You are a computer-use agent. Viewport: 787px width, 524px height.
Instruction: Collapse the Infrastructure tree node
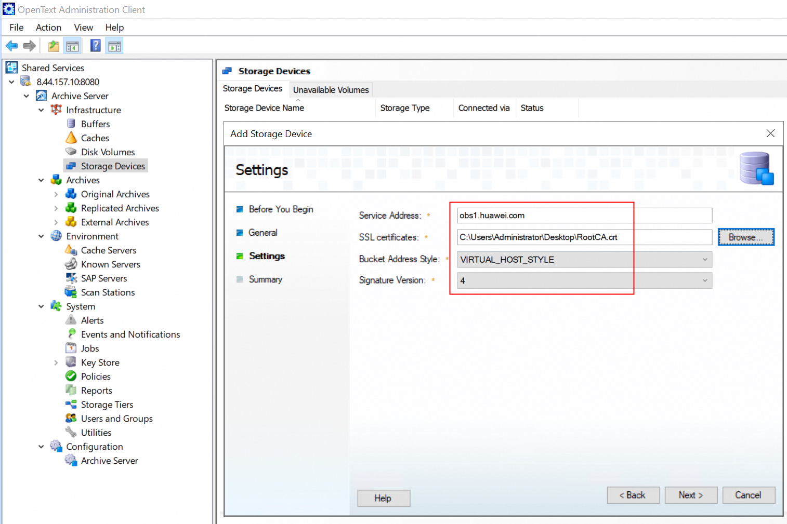coord(41,110)
